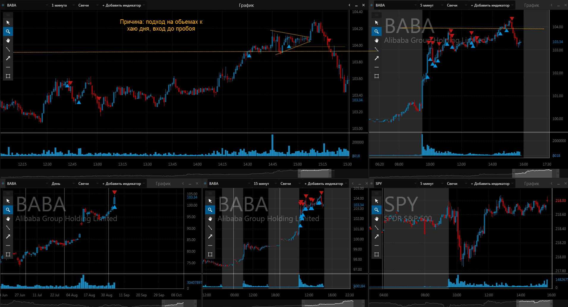The width and height of the screenshot is (568, 307).
Task: Click 'График' title tab of SPY panel
Action: (532, 184)
